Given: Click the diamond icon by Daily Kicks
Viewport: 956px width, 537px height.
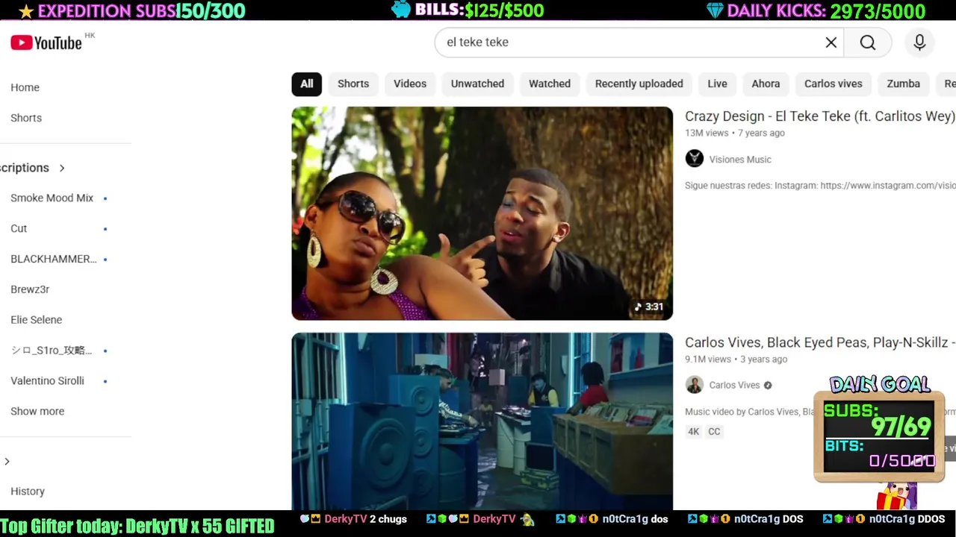Looking at the screenshot, I should coord(714,10).
